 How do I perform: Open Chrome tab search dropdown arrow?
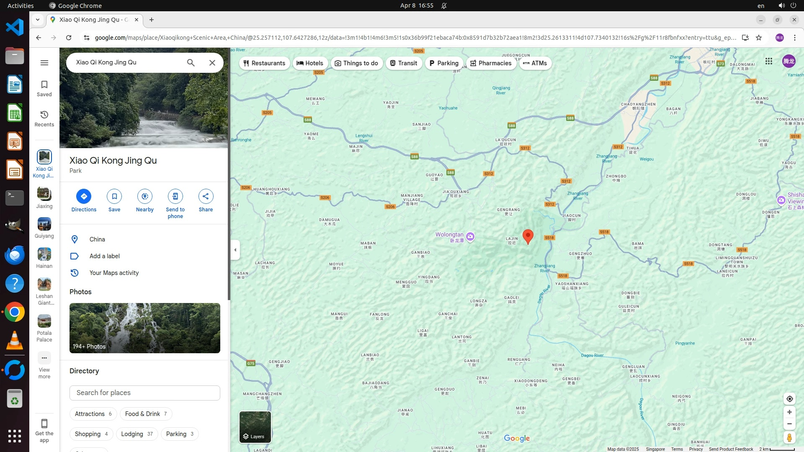[38, 20]
